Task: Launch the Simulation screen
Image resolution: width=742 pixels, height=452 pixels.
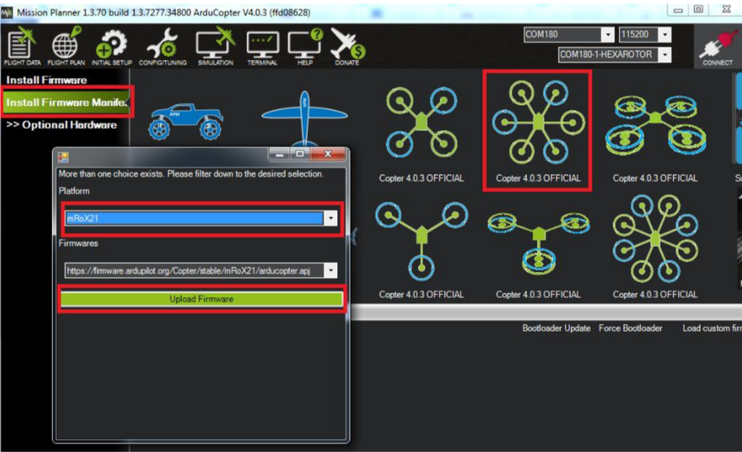Action: pyautogui.click(x=216, y=46)
